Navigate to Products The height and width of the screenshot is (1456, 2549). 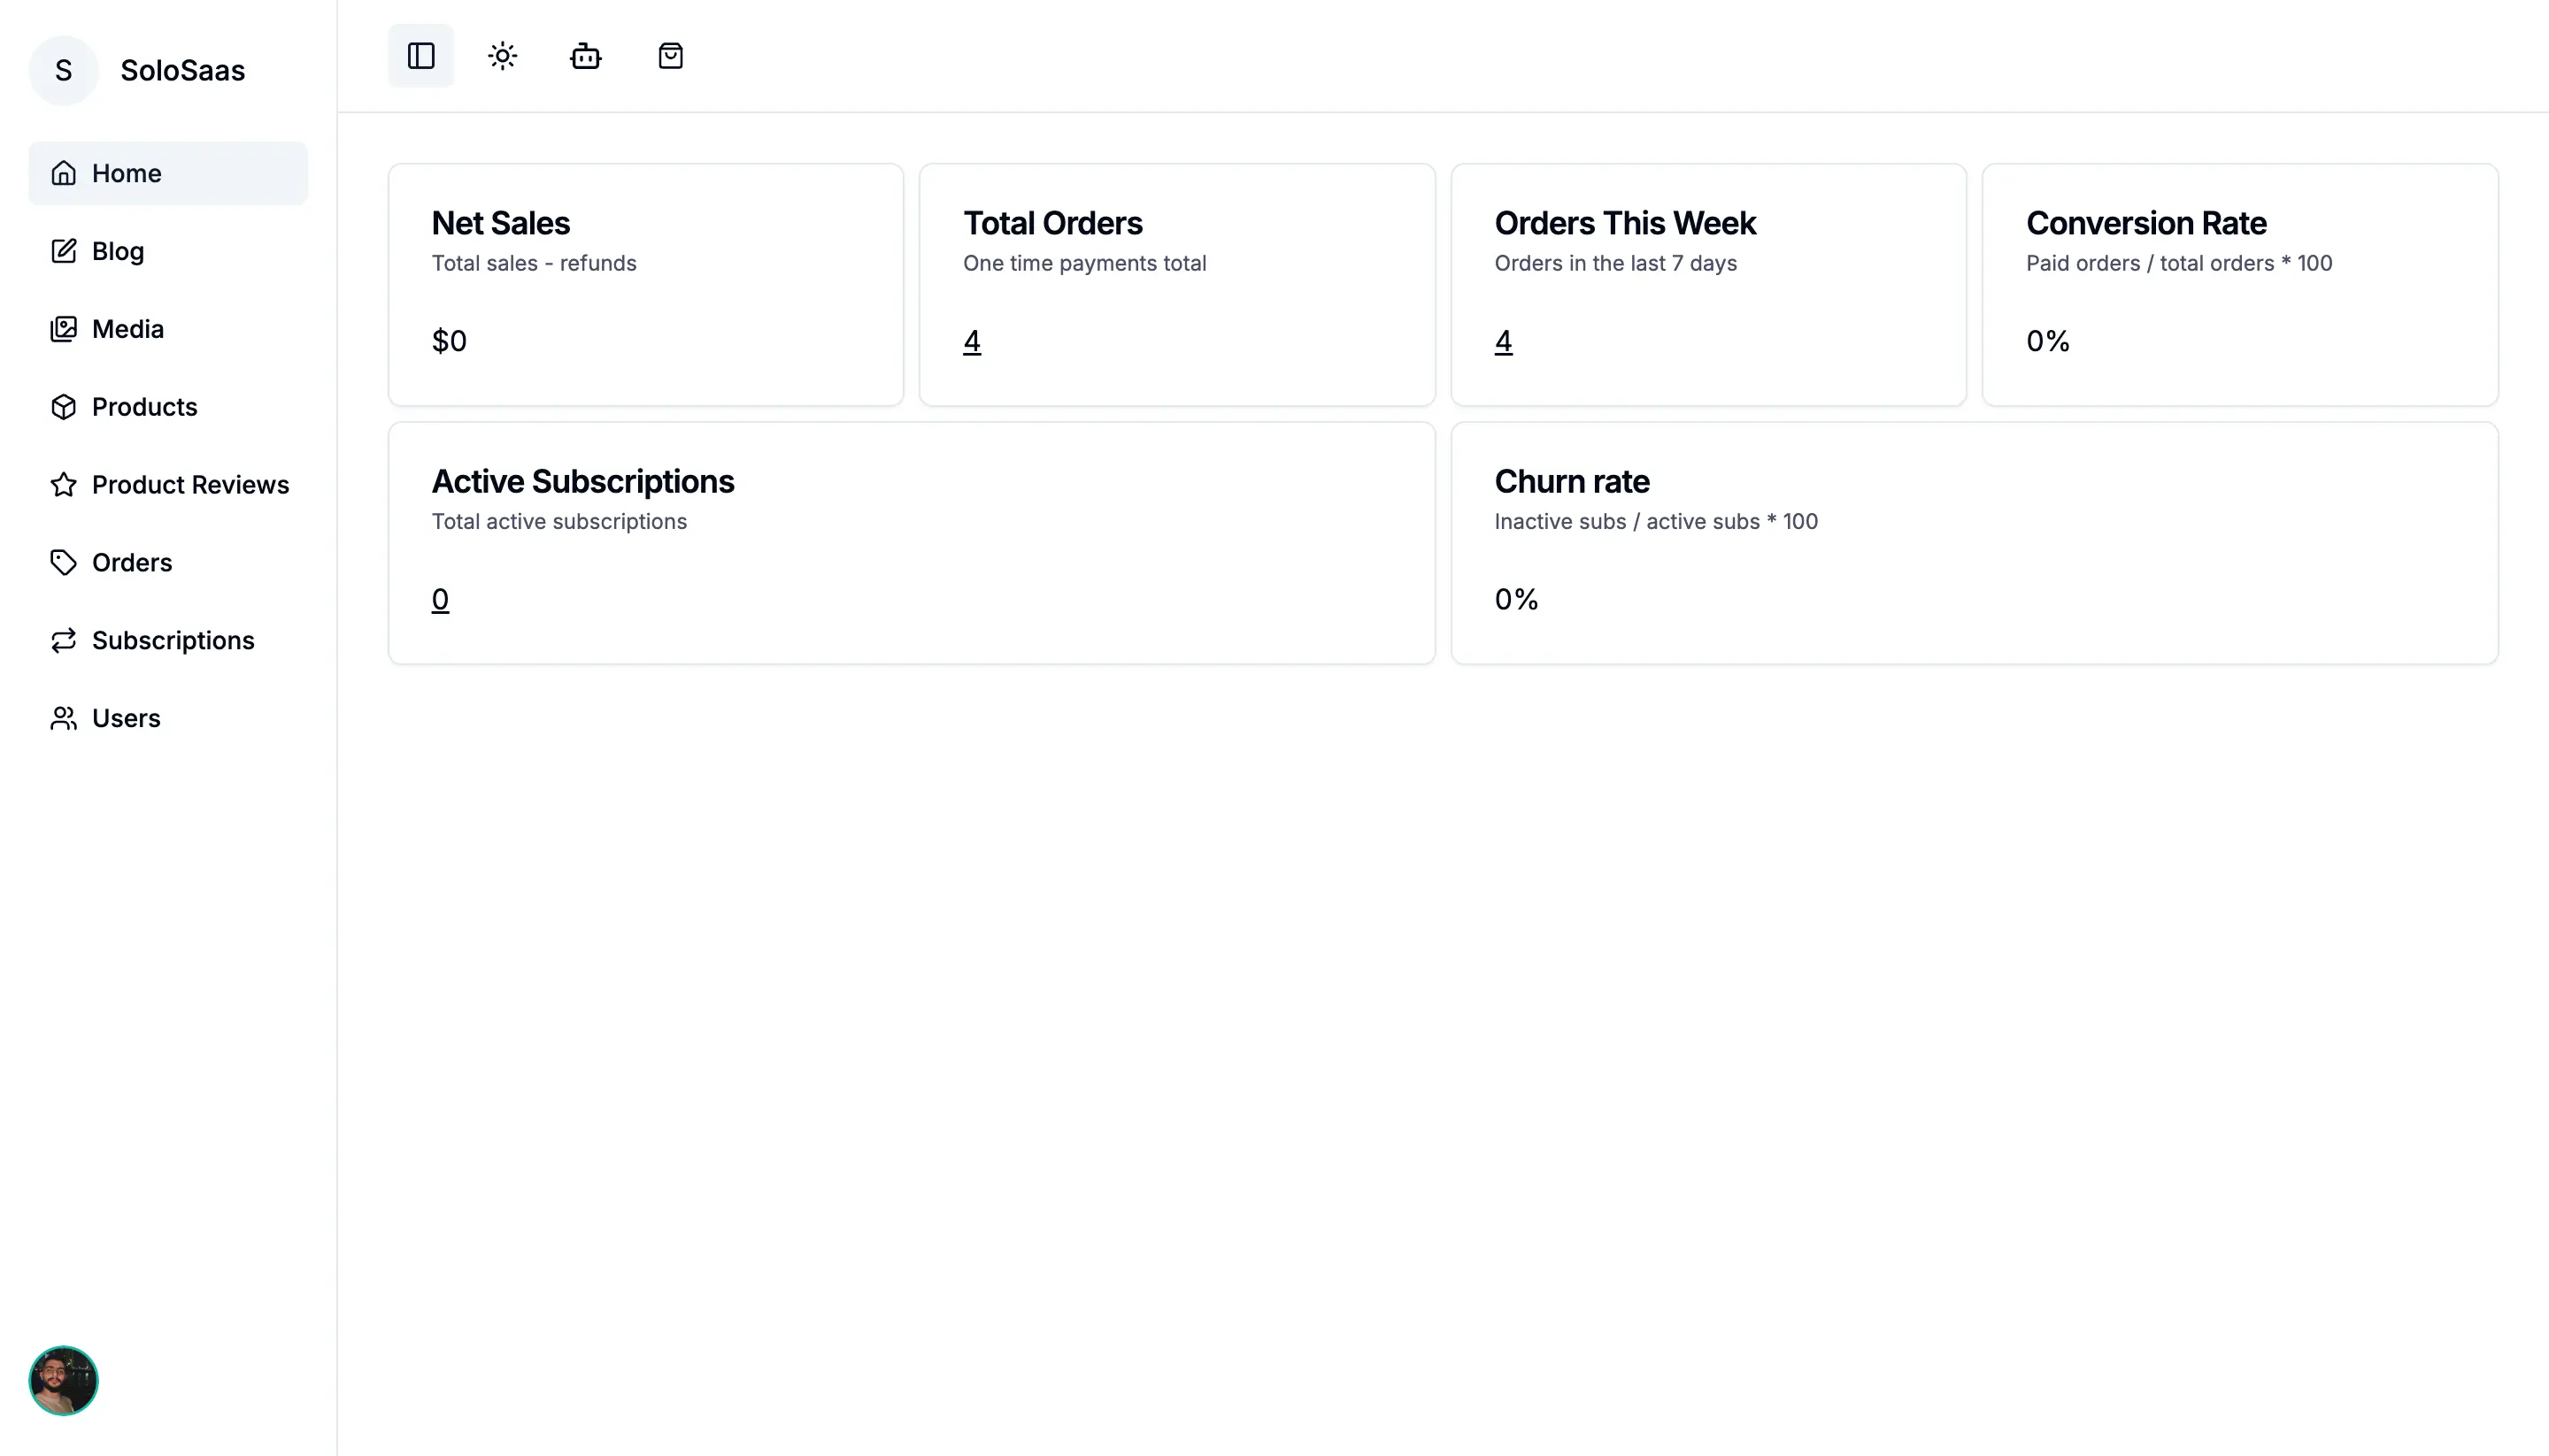coord(168,407)
